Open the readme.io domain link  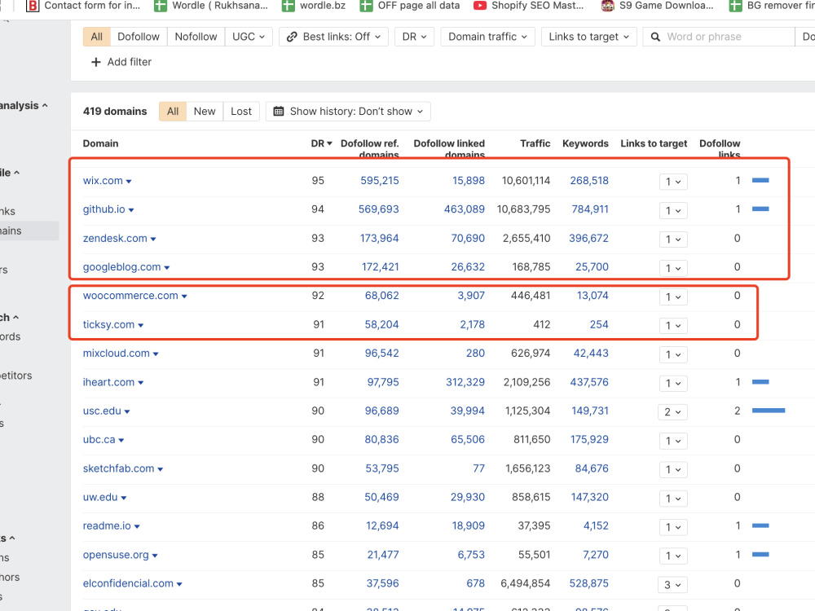(x=107, y=525)
